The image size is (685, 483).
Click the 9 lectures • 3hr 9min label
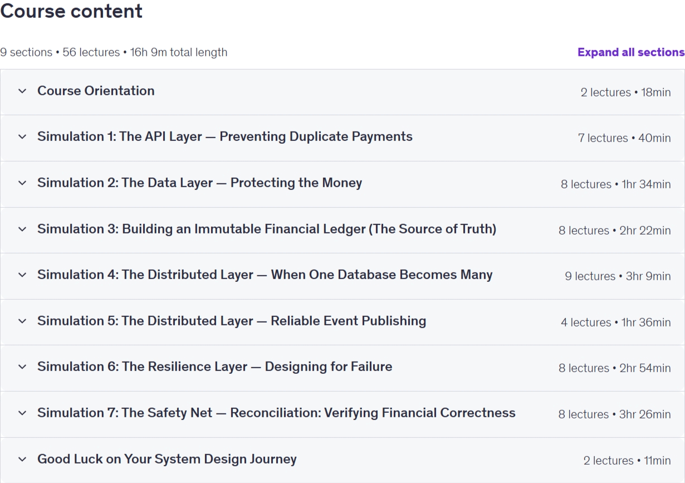click(618, 276)
